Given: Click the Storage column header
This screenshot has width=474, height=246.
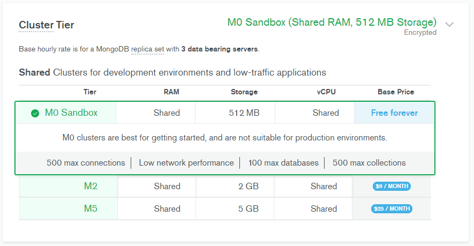Looking at the screenshot, I should [244, 92].
